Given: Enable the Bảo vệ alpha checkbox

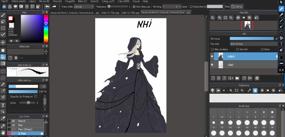Looking at the screenshot, I should pyautogui.click(x=213, y=49).
